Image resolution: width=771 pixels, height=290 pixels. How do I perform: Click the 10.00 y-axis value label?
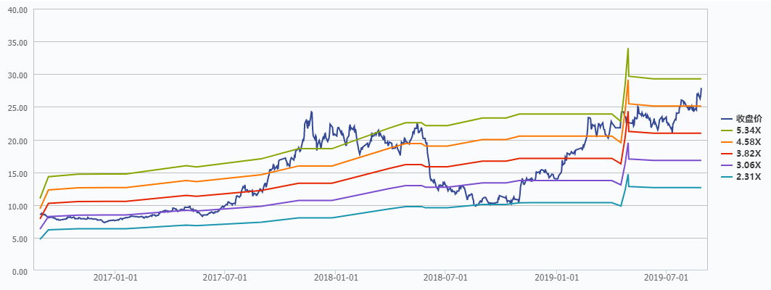(x=17, y=206)
